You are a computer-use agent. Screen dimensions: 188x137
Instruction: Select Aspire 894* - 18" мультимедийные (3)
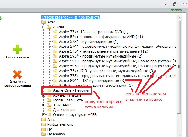[92, 80]
